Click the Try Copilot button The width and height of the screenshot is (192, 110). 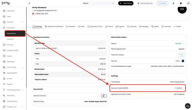click(162, 3)
